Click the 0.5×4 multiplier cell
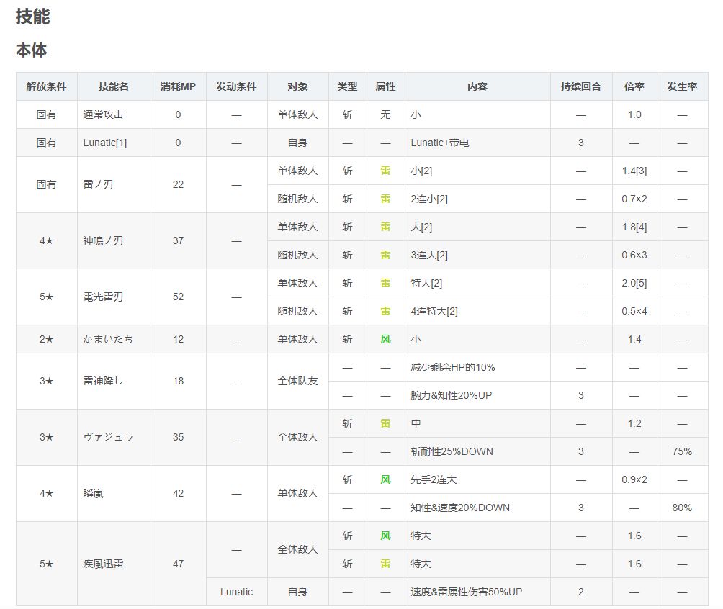This screenshot has width=723, height=609. point(634,312)
